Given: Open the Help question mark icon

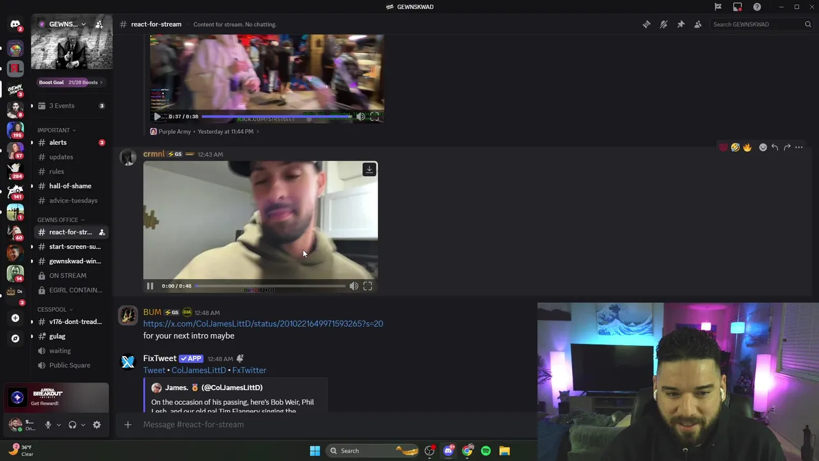Looking at the screenshot, I should (757, 7).
